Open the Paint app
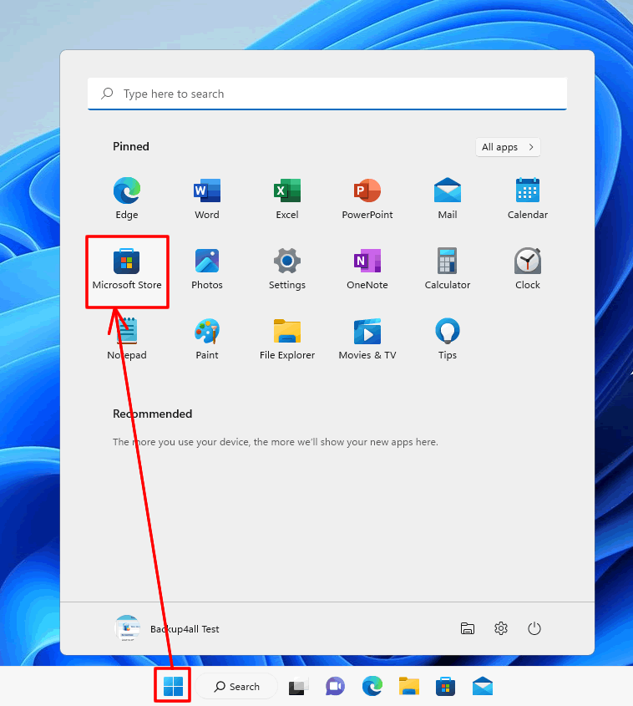The image size is (633, 706). click(x=207, y=339)
